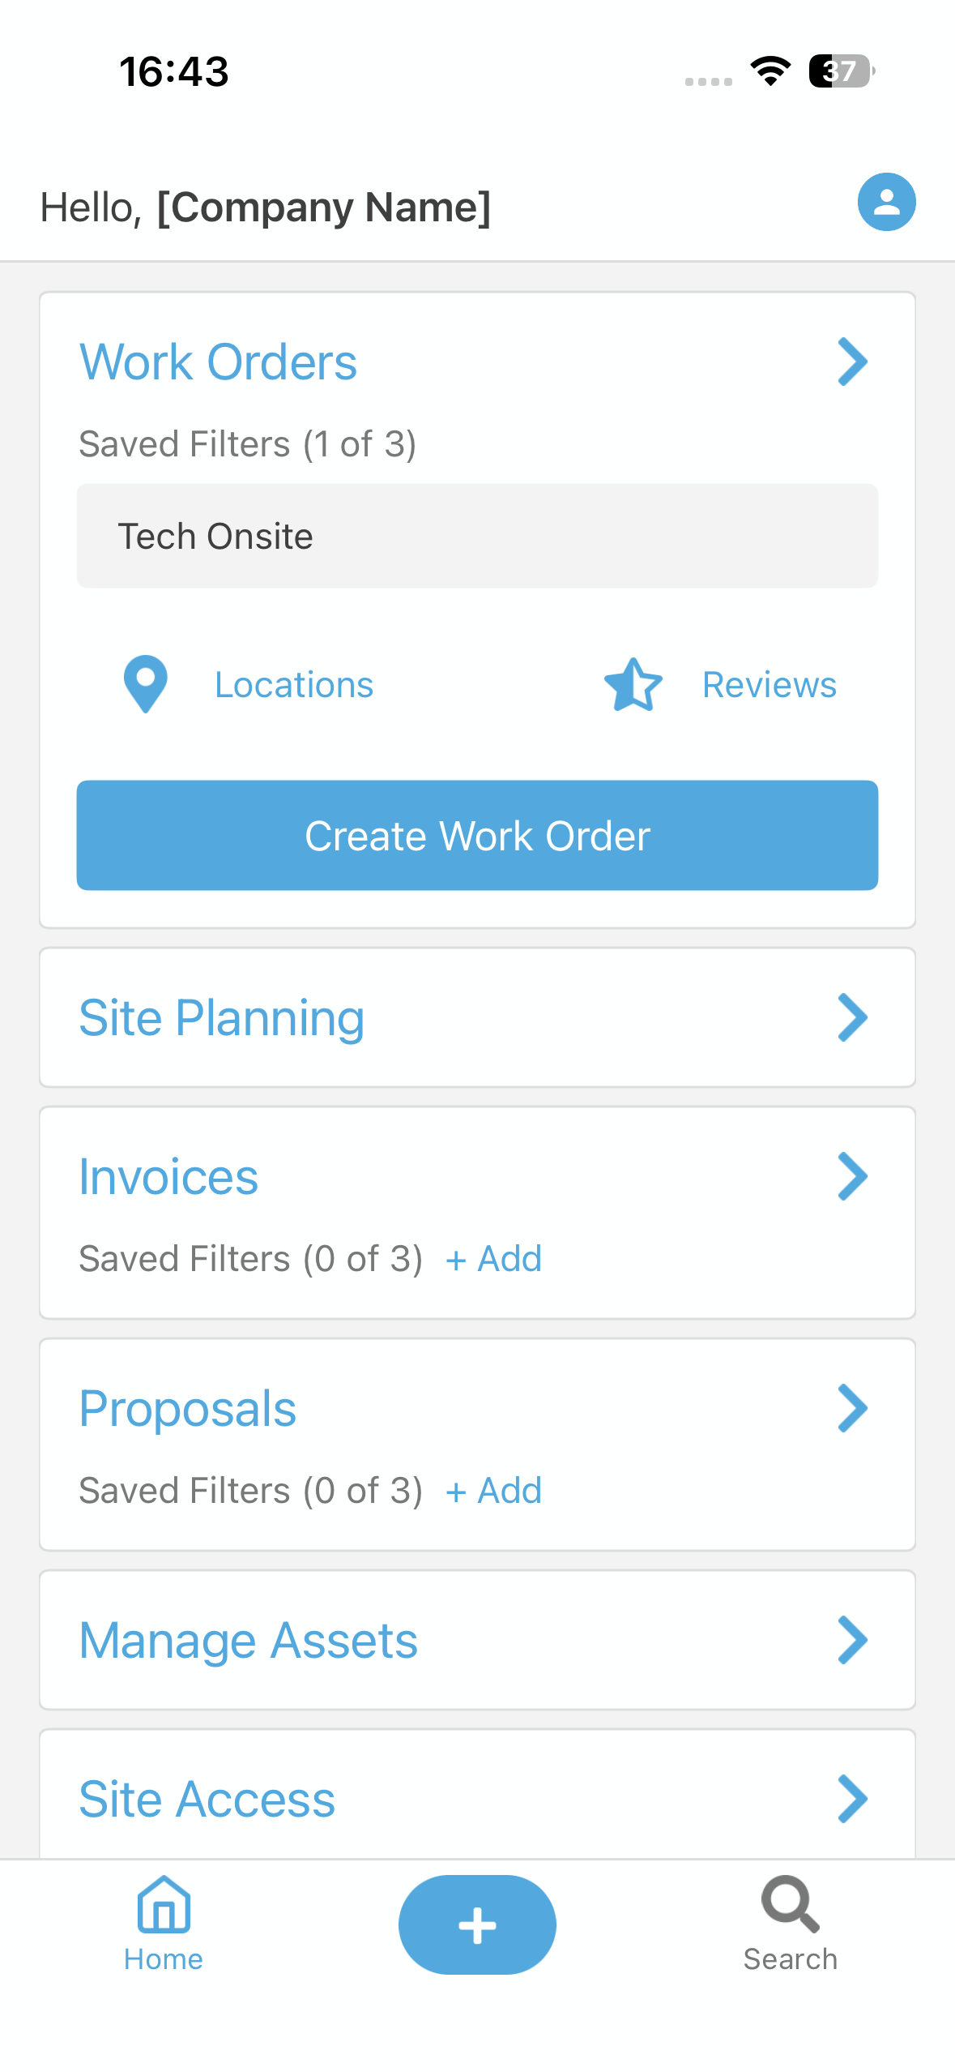Open Site Access using its chevron
Image resolution: width=955 pixels, height=2072 pixels.
pyautogui.click(x=852, y=1799)
